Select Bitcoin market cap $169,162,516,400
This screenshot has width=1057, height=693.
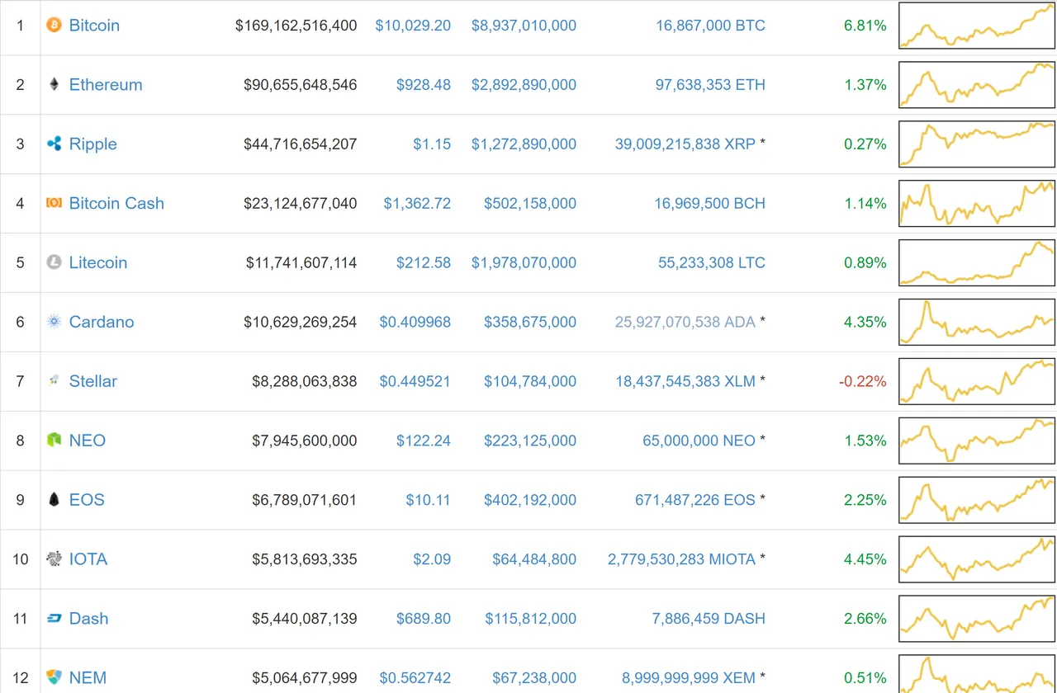296,26
